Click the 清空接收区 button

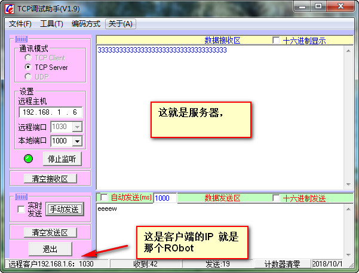tap(50, 179)
